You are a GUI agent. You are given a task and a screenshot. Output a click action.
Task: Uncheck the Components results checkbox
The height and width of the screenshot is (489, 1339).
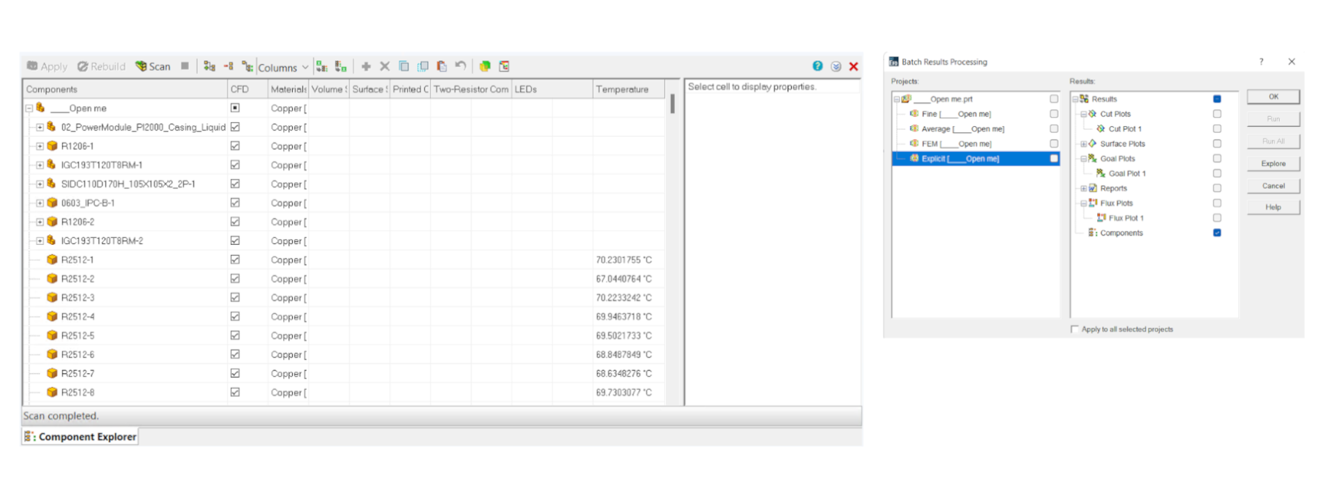[1217, 233]
